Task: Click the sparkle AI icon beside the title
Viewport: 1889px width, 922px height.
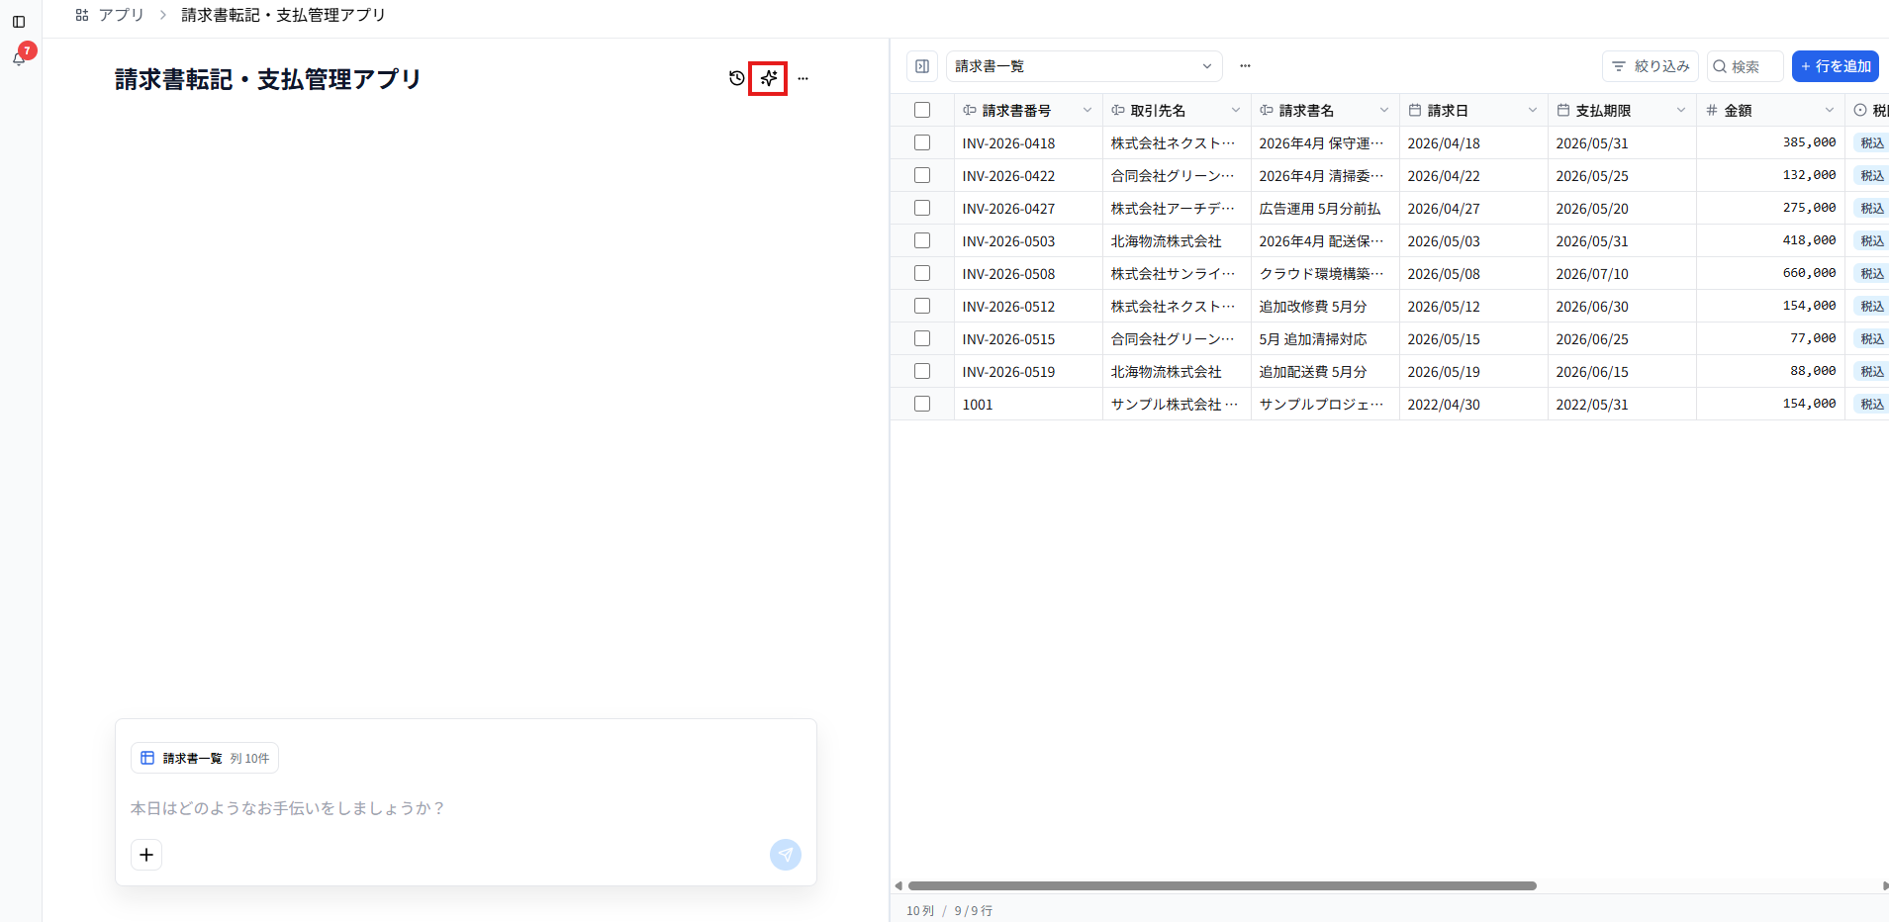Action: click(768, 78)
